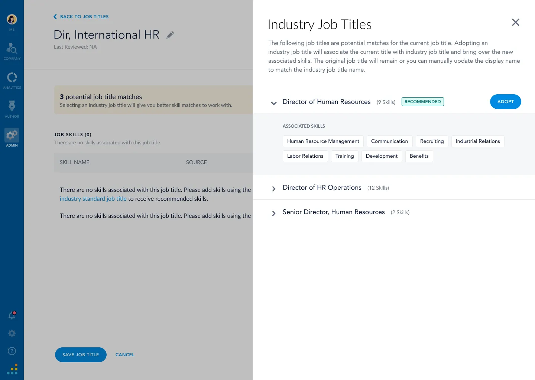Image resolution: width=535 pixels, height=380 pixels.
Task: Select the Communication skill tag
Action: (x=389, y=141)
